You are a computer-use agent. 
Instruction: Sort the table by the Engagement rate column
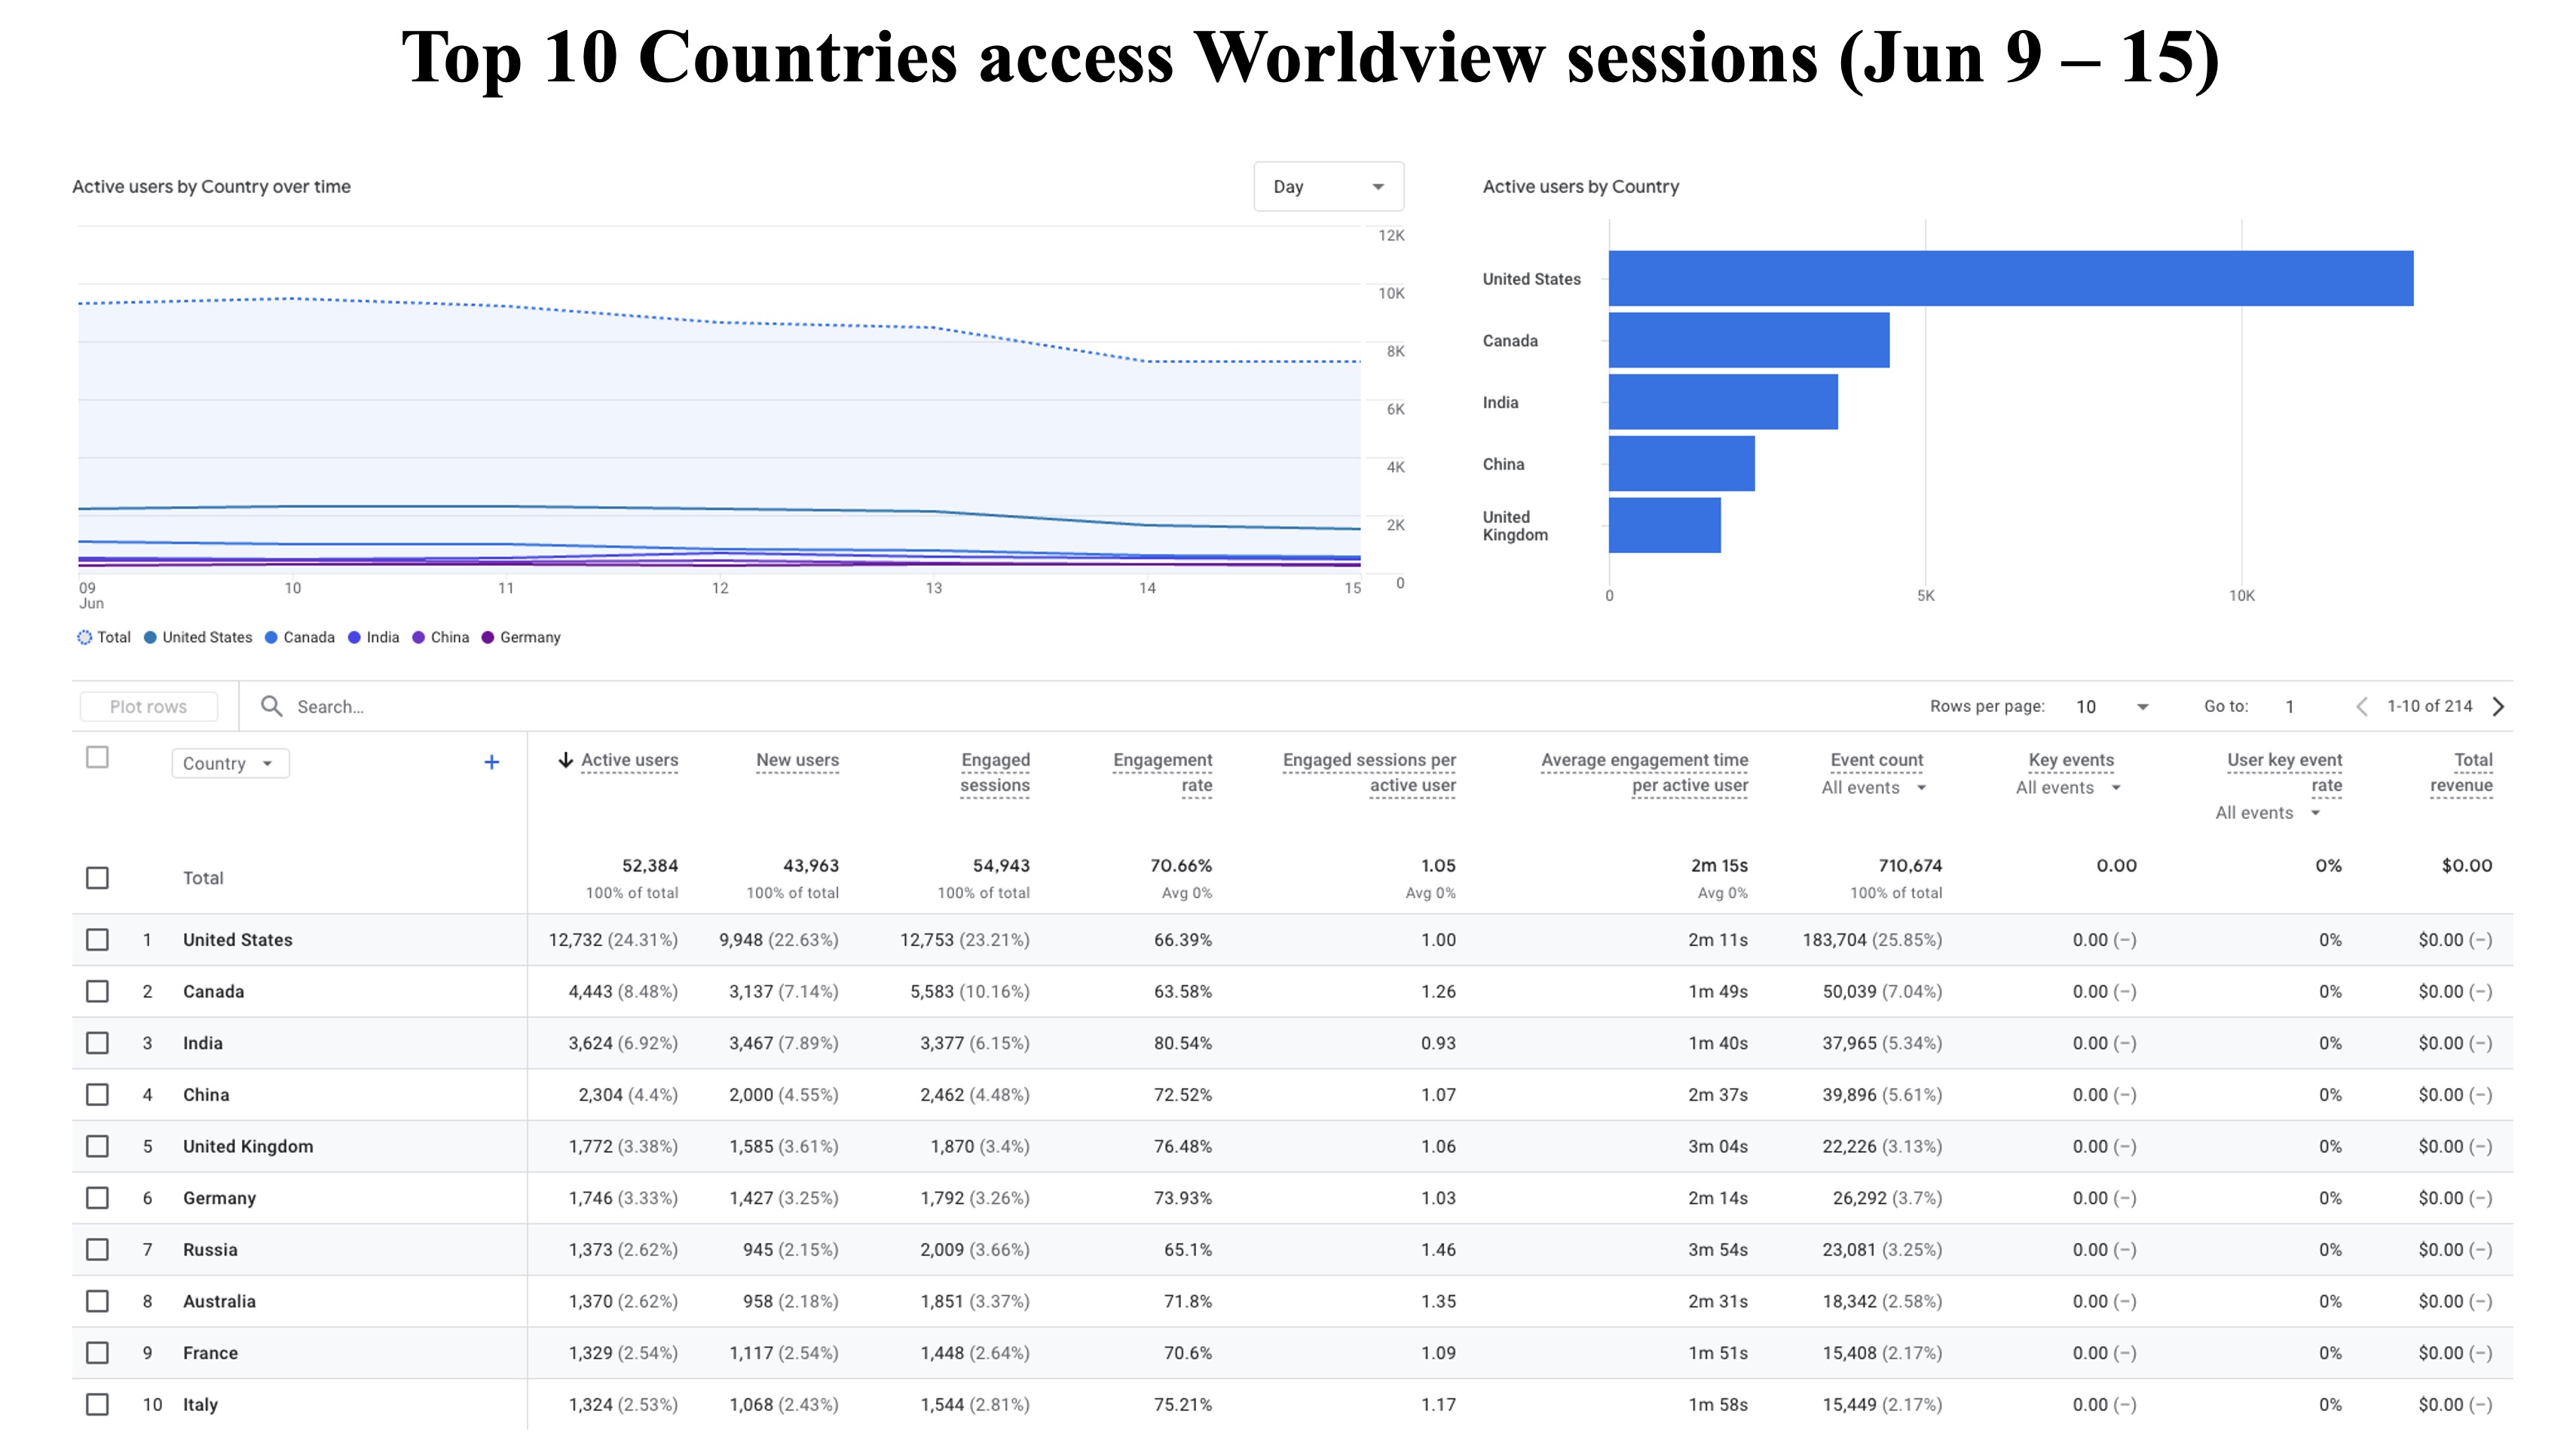[x=1162, y=772]
